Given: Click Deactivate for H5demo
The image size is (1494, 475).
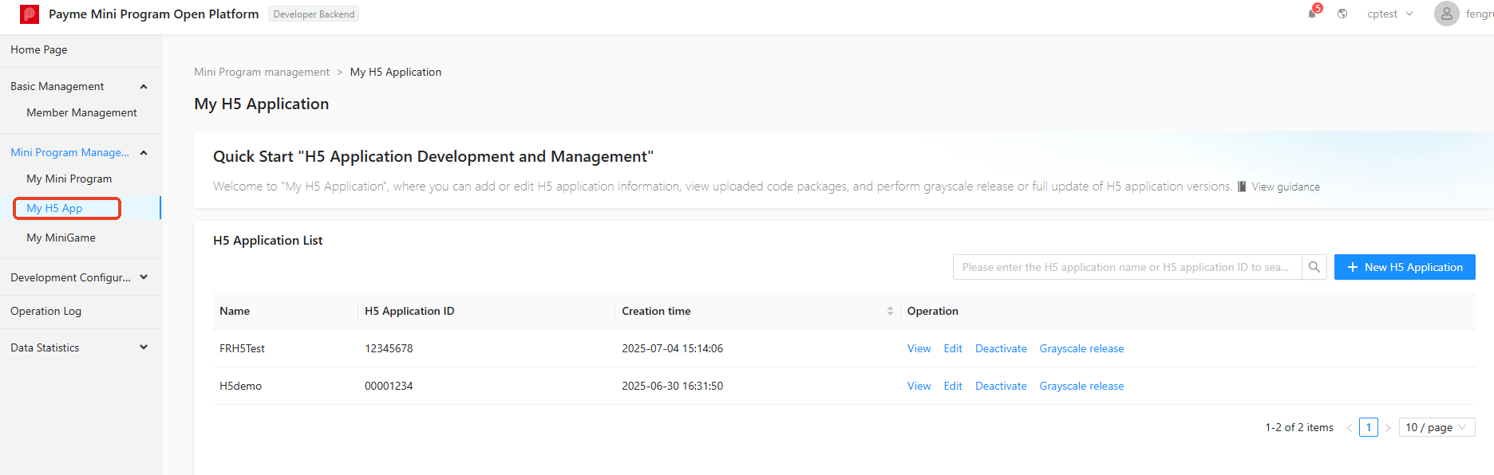Looking at the screenshot, I should pos(1001,386).
